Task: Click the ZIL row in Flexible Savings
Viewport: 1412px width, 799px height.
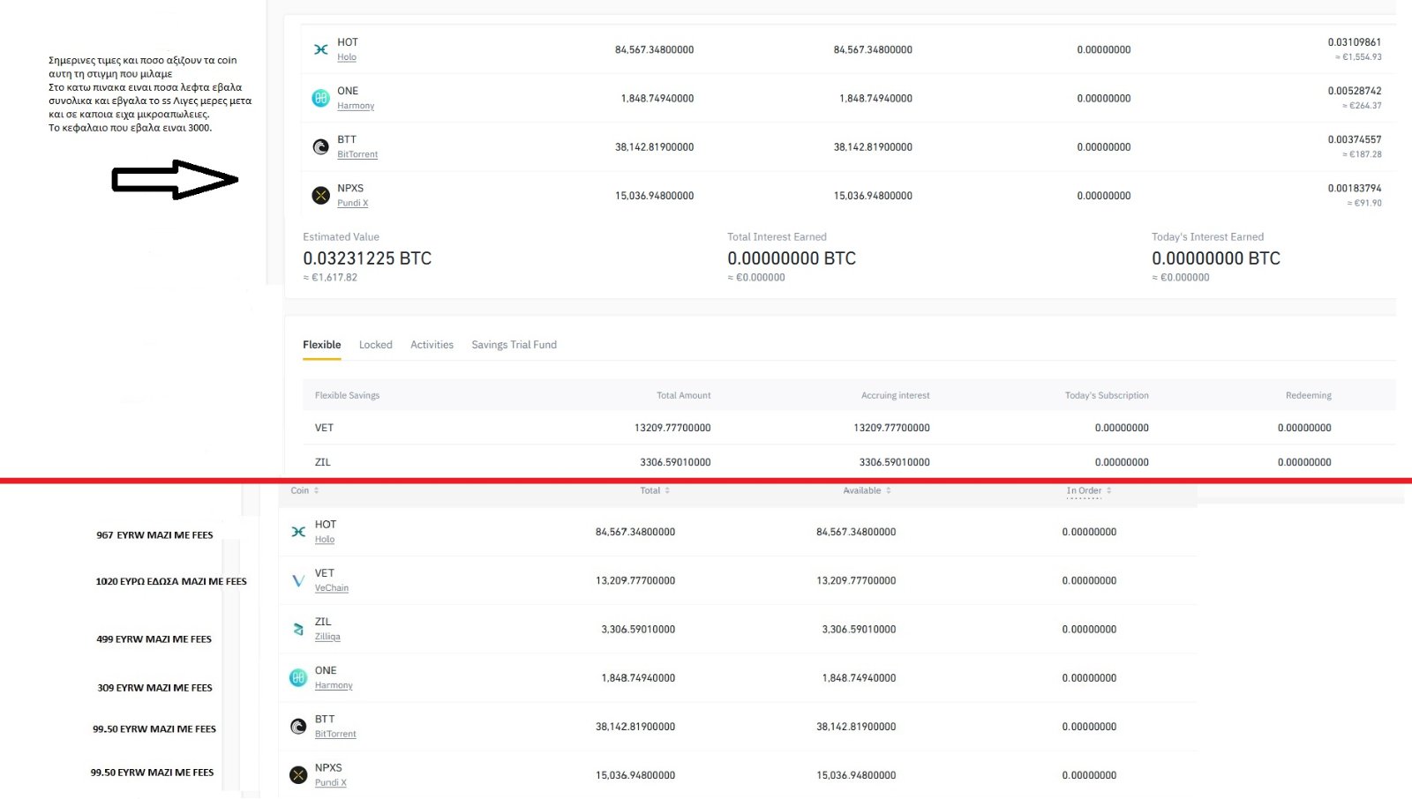Action: pyautogui.click(x=849, y=462)
